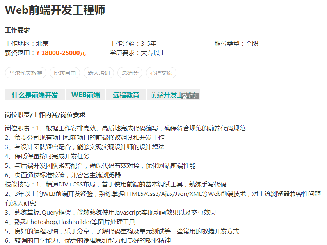
Task: Click the 工作地区：北京 text
Action: [27, 44]
